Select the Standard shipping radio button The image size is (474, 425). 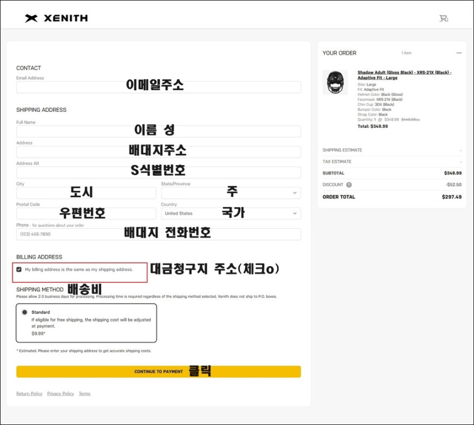25,312
